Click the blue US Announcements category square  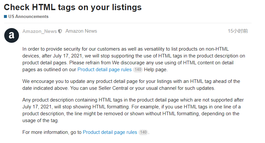tap(5, 16)
